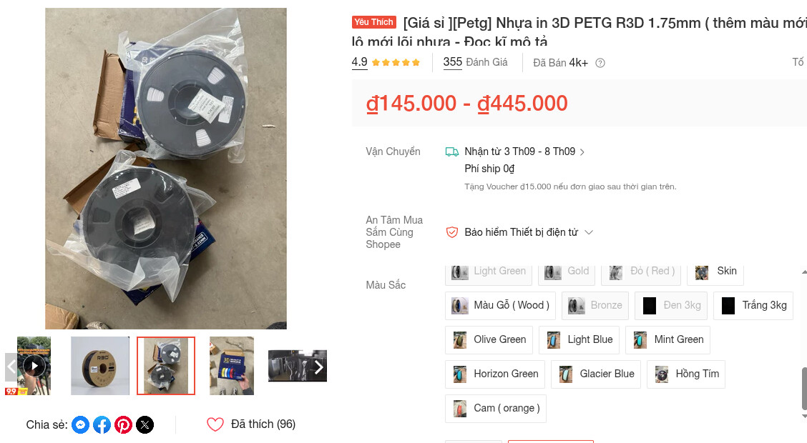This screenshot has width=807, height=443.
Task: Play the product video thumbnail
Action: pos(34,366)
